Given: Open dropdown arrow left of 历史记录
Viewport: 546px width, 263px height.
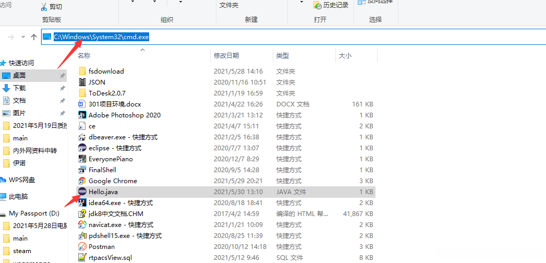Looking at the screenshot, I should click(x=301, y=2).
